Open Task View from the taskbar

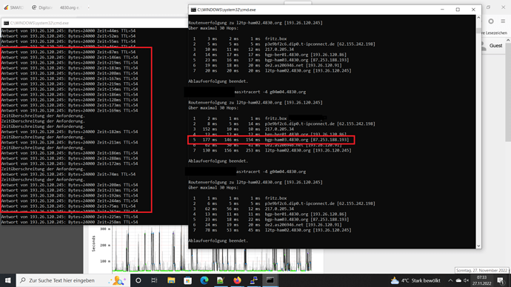155,280
